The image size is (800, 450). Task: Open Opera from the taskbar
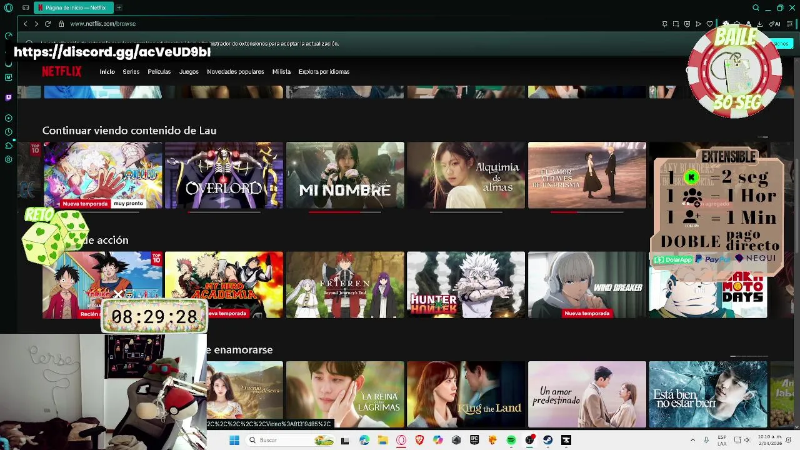click(401, 440)
